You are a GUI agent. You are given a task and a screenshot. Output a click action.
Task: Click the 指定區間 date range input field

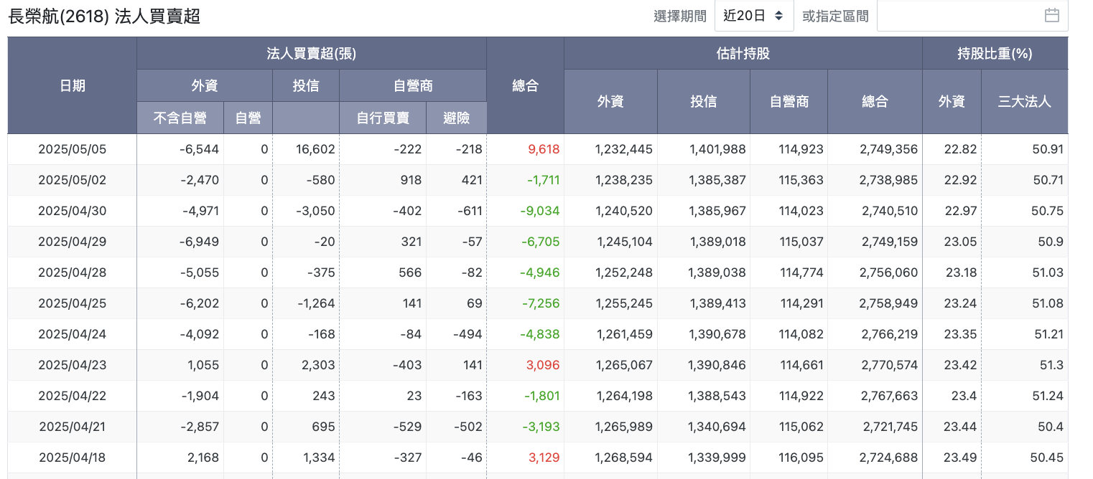(x=972, y=16)
